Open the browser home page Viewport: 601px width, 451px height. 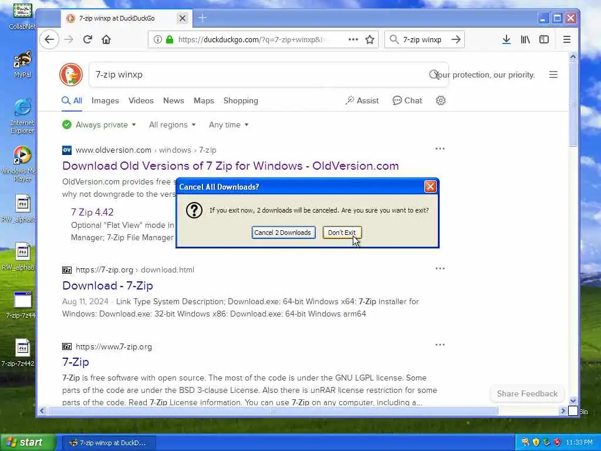point(106,39)
